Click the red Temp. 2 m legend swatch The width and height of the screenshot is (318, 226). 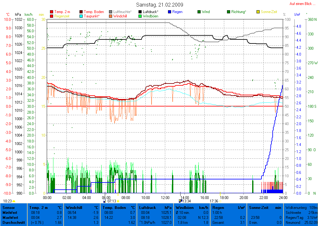point(52,12)
